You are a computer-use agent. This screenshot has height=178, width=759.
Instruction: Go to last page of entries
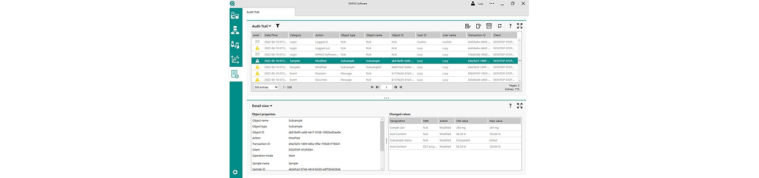400,87
